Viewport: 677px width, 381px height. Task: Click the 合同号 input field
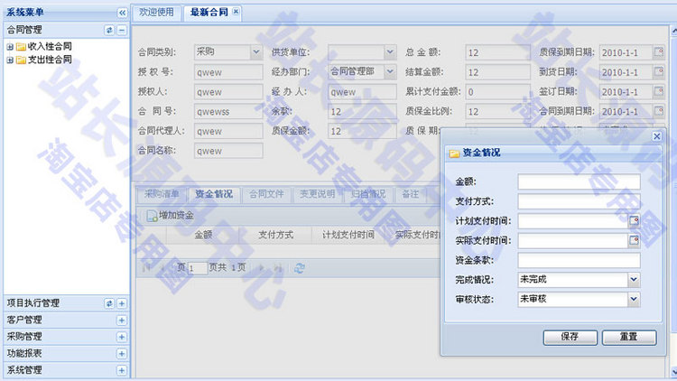pos(228,111)
